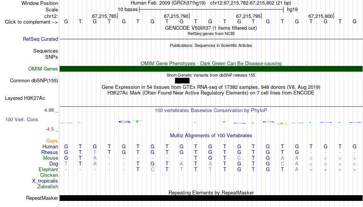Click the OMIM Gene Phenotypes title

[211, 64]
